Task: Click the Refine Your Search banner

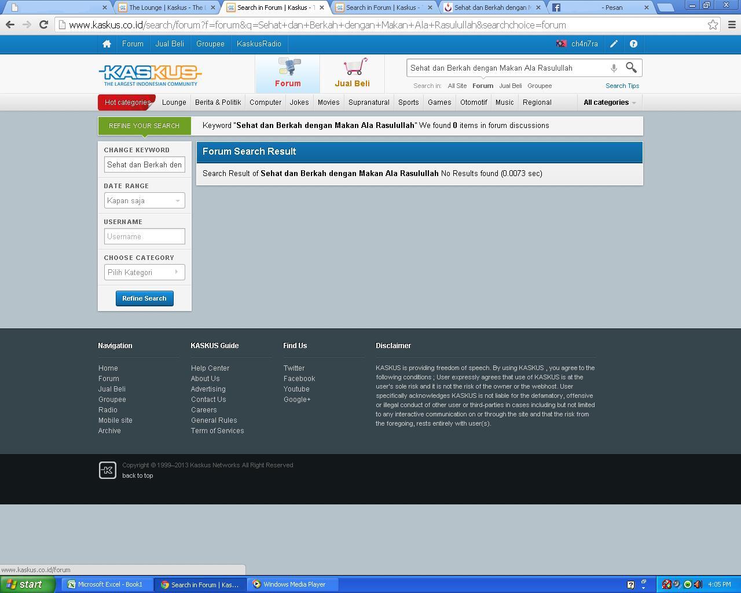Action: pyautogui.click(x=145, y=126)
